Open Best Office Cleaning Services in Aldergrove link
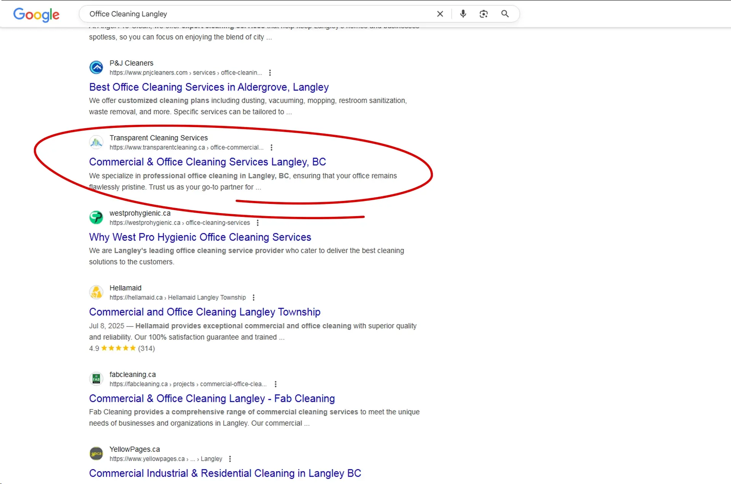Screen dimensions: 731x484 [x=209, y=87]
